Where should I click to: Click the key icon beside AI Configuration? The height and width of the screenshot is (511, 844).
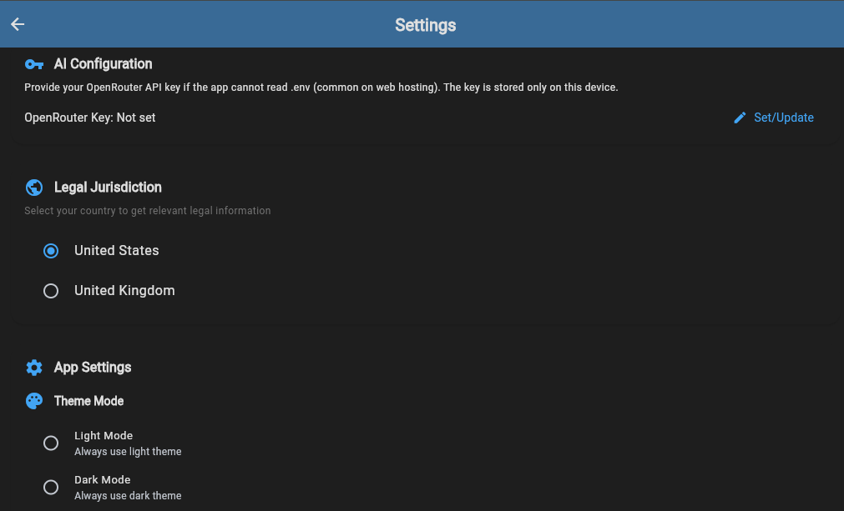click(34, 64)
